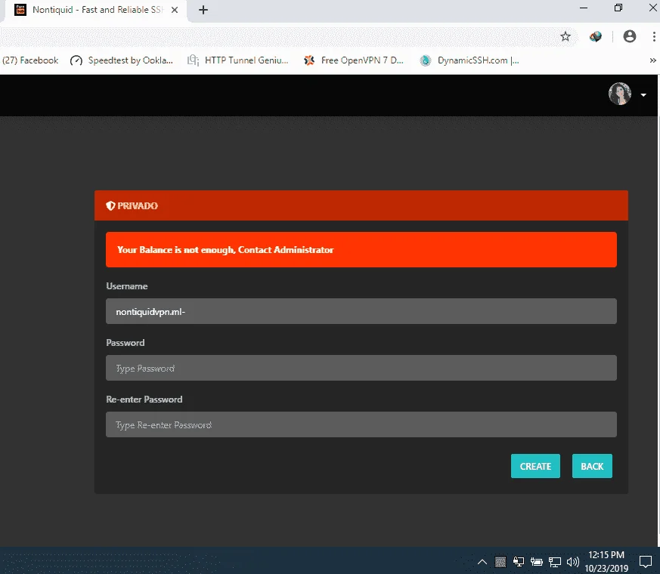Open the Chrome profile account icon
Screen dimensions: 660x574
(629, 36)
